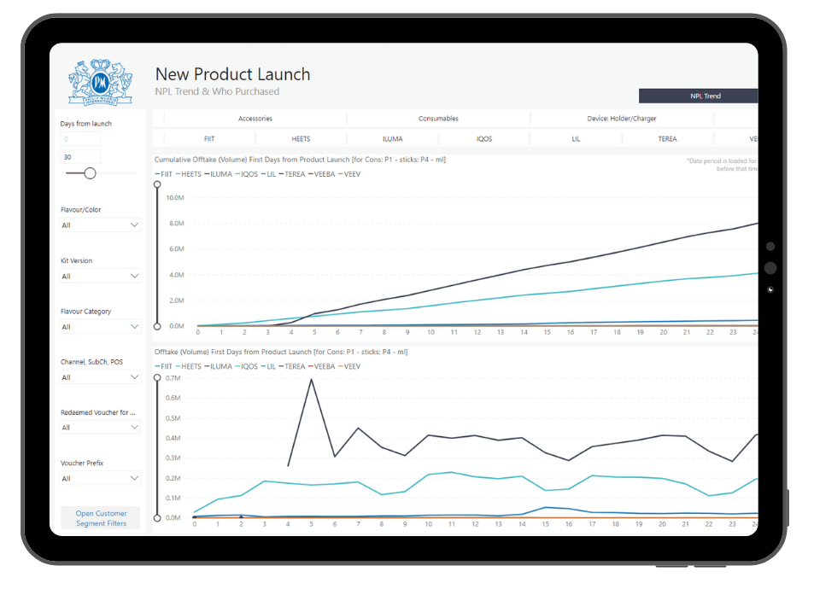This screenshot has width=814, height=589.
Task: Open the Flavour Category dropdown
Action: coord(100,327)
